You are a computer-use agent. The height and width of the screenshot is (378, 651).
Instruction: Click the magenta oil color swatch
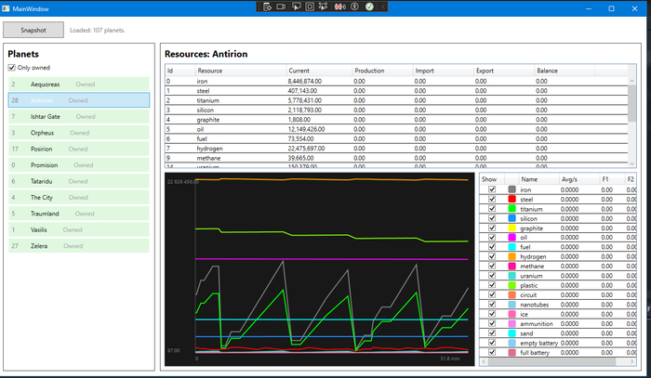pyautogui.click(x=511, y=237)
